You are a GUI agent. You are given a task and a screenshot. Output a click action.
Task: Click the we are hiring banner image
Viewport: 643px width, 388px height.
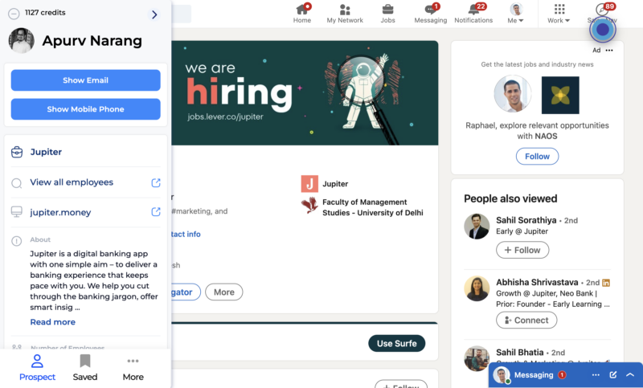(x=305, y=93)
